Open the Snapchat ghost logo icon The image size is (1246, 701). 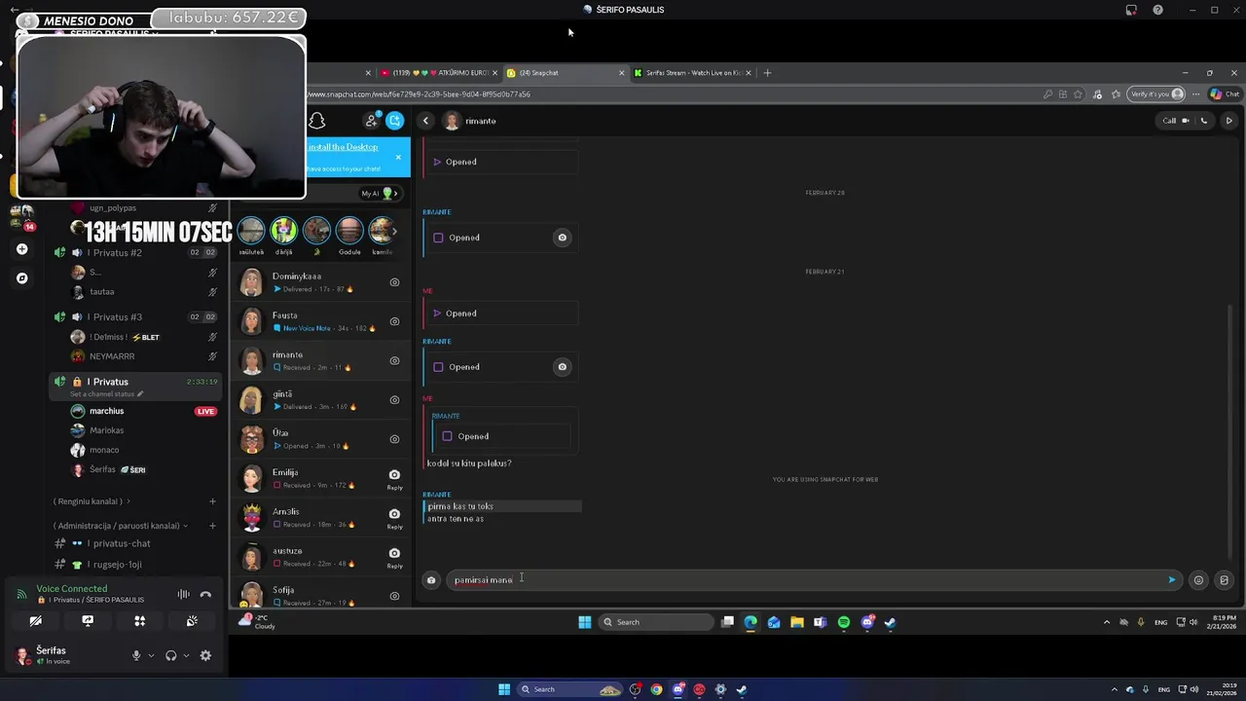click(316, 121)
